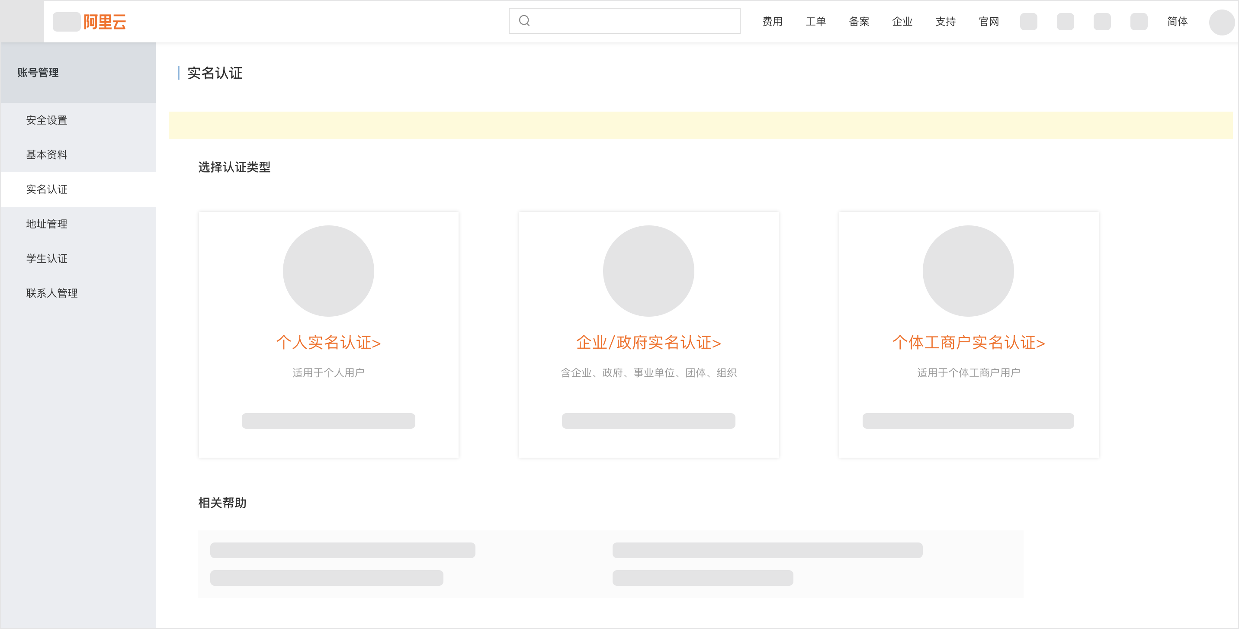Click the 阿里云 logo
Viewport: 1239px width, 629px height.
(x=104, y=22)
